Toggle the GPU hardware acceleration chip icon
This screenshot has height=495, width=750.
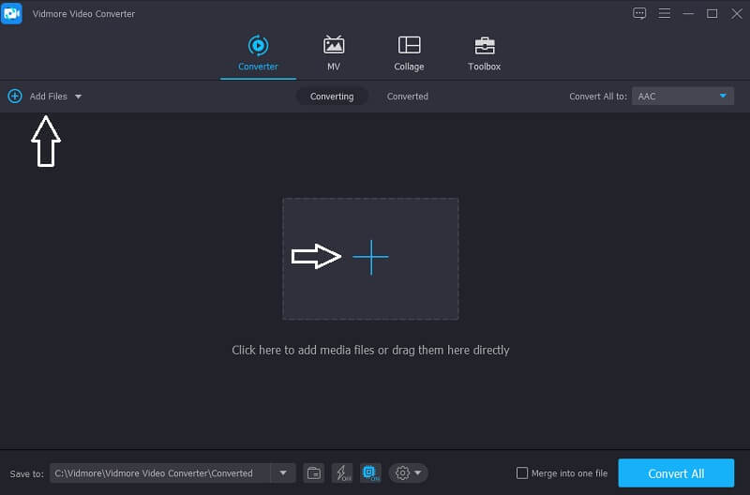pyautogui.click(x=370, y=473)
